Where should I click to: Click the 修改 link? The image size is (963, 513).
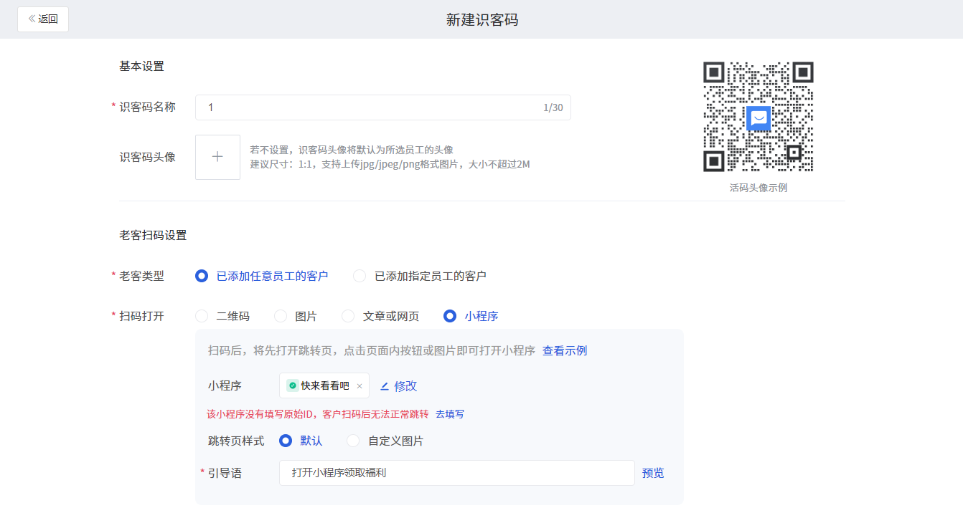click(405, 385)
